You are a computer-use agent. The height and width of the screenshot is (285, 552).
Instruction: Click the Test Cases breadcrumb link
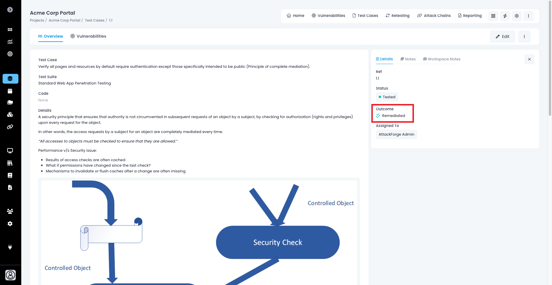pyautogui.click(x=94, y=20)
